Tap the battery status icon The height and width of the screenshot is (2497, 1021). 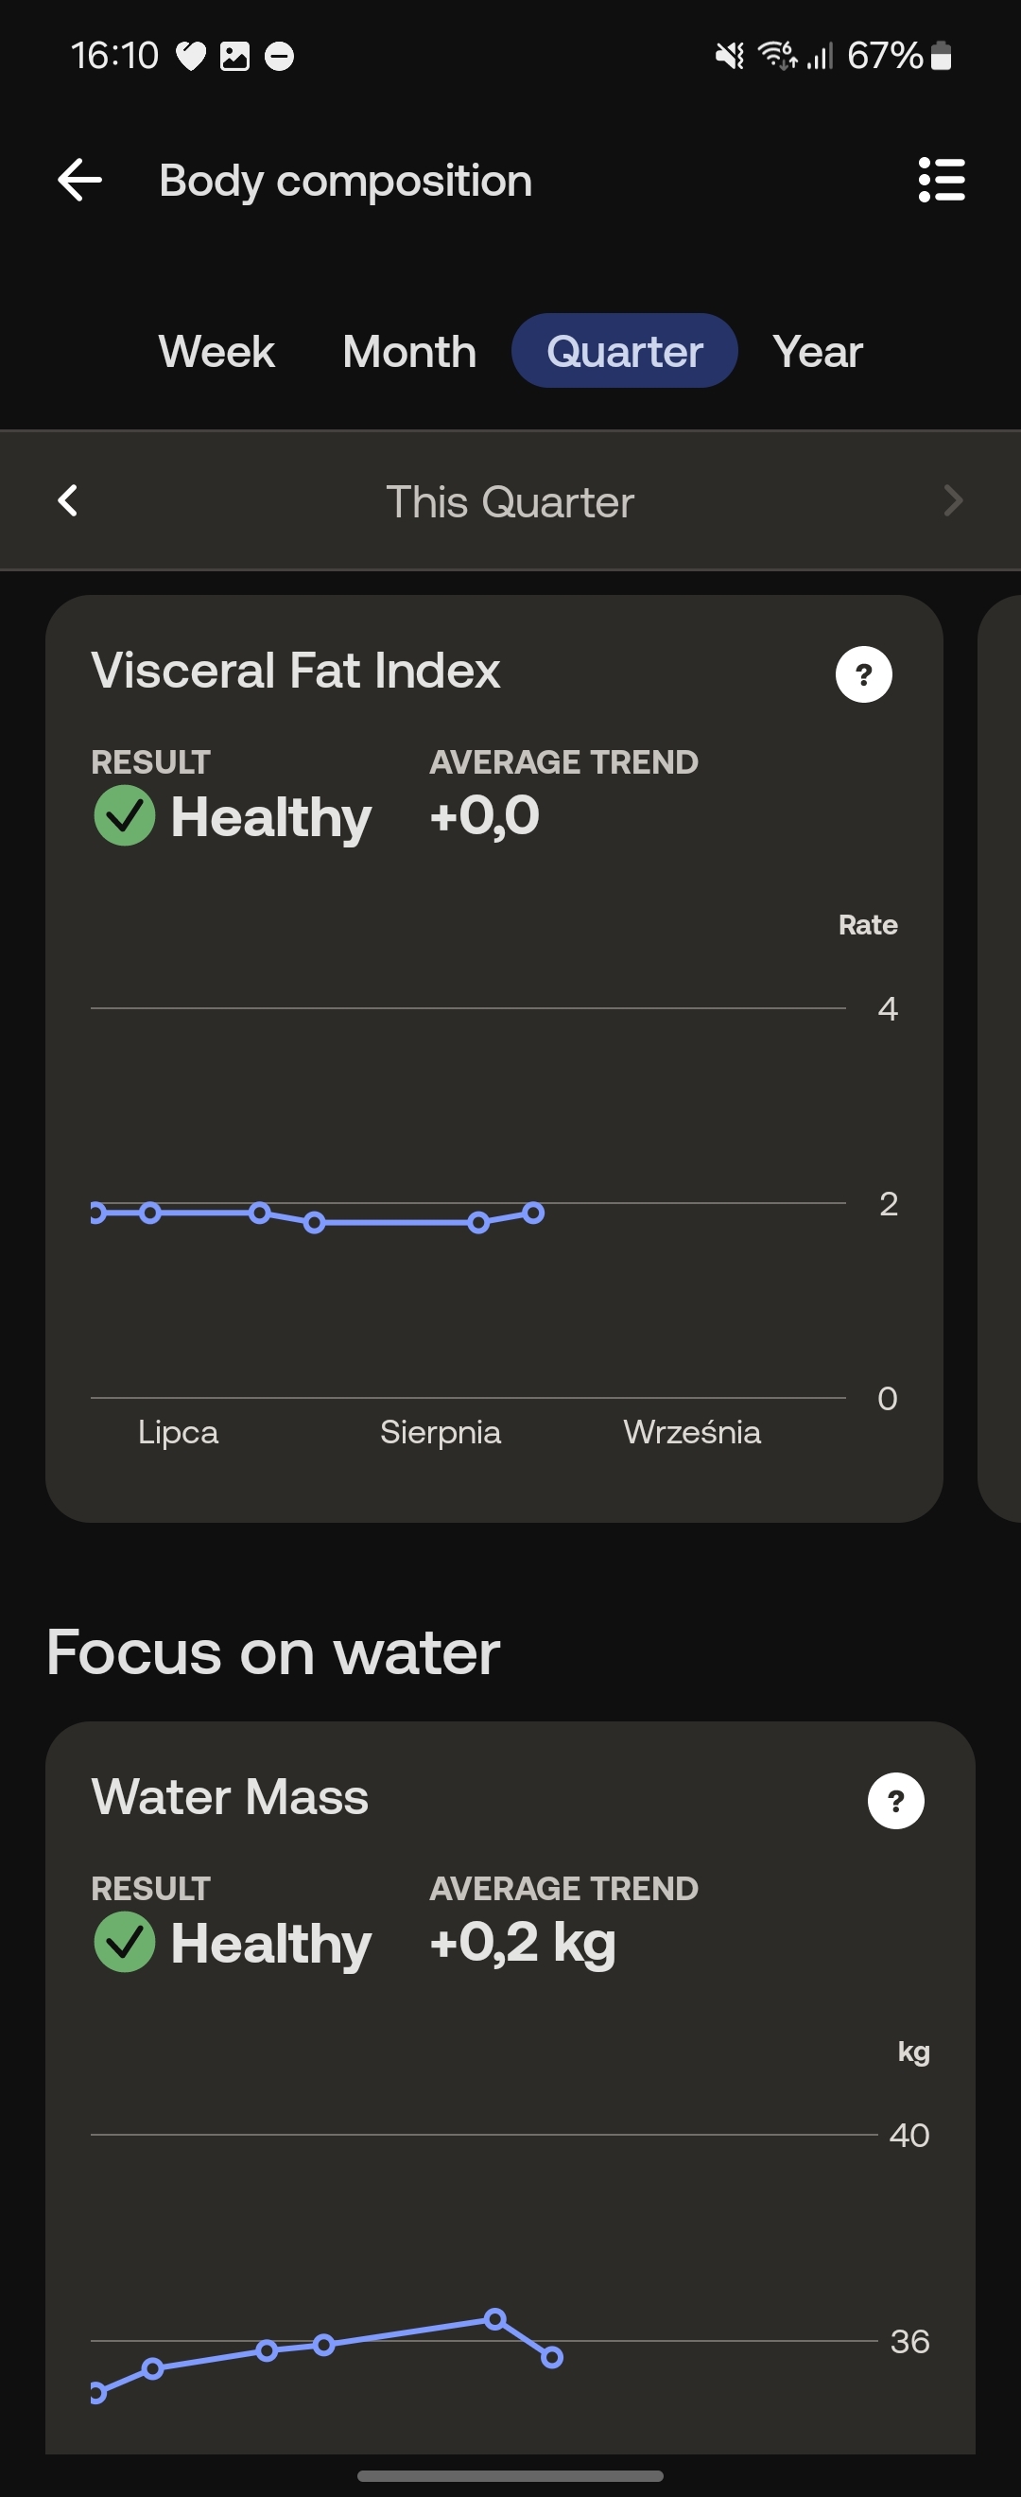click(941, 56)
